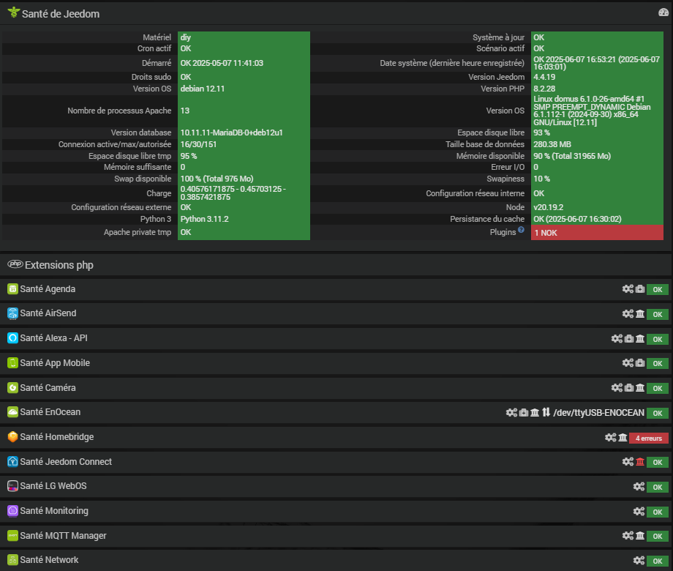Open the gears icon on Santé EnOcean row
Viewport: 673px width, 571px height.
click(x=511, y=413)
